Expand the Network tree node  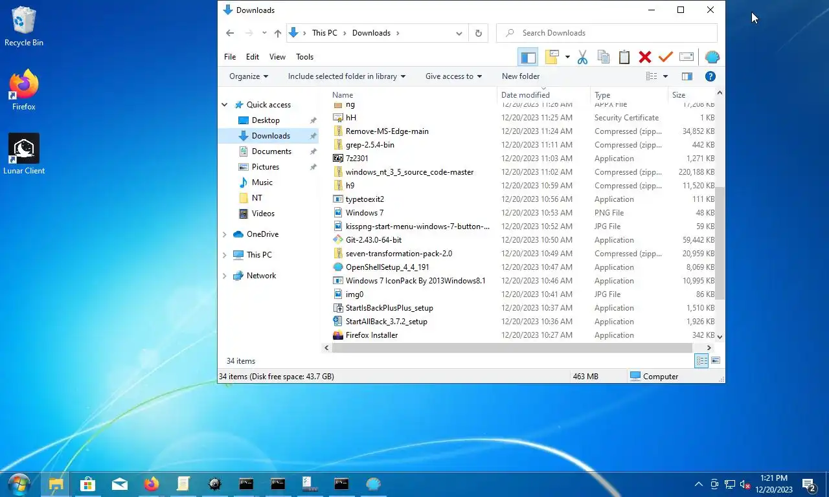click(225, 276)
